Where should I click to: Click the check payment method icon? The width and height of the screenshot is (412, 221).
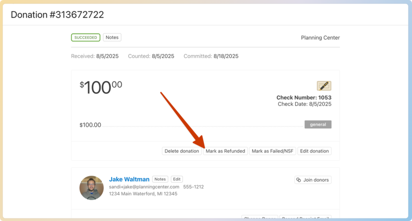324,86
